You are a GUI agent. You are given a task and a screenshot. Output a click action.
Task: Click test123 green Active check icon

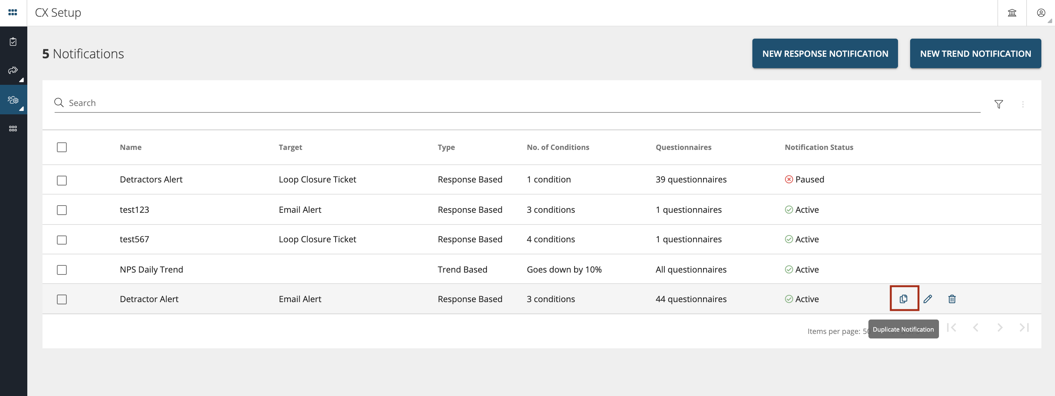pyautogui.click(x=788, y=210)
